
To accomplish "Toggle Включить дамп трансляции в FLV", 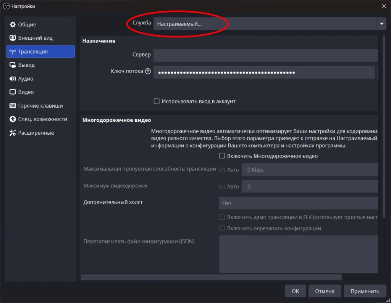I will coord(222,217).
